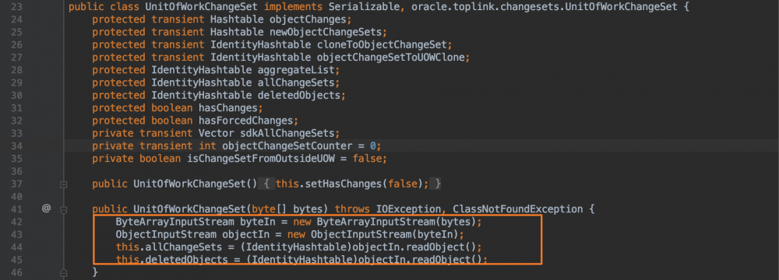779x280 pixels.
Task: Click the Hashtable type on line 24
Action: coord(237,20)
